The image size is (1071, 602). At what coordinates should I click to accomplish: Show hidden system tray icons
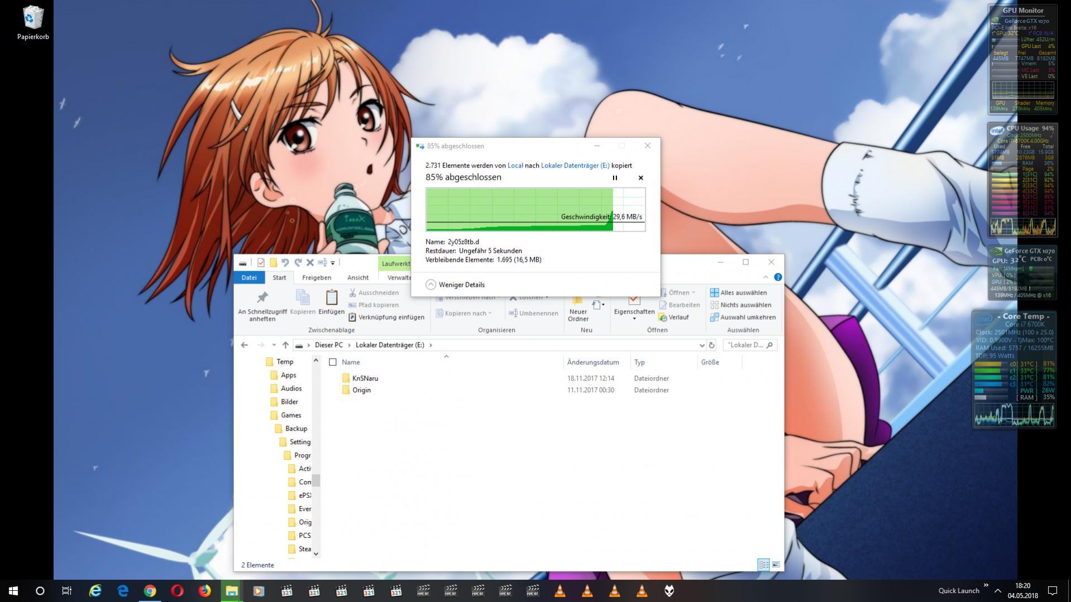pyautogui.click(x=998, y=590)
